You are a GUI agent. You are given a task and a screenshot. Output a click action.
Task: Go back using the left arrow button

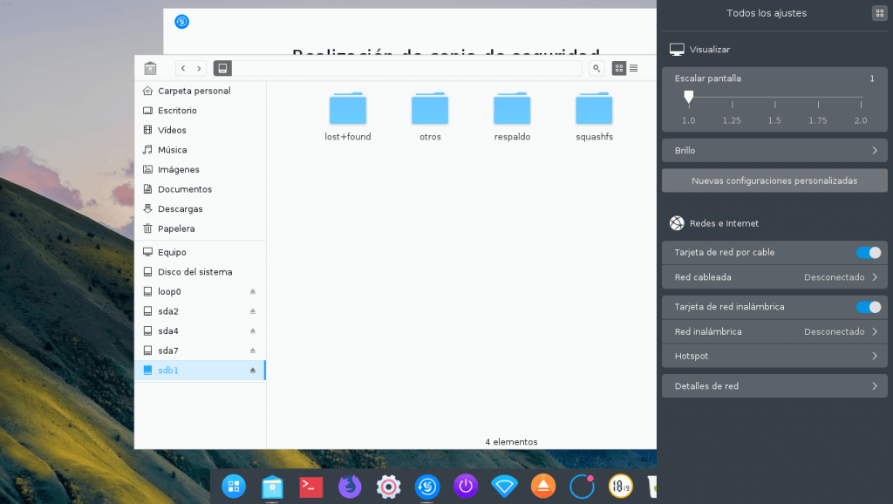[x=183, y=68]
